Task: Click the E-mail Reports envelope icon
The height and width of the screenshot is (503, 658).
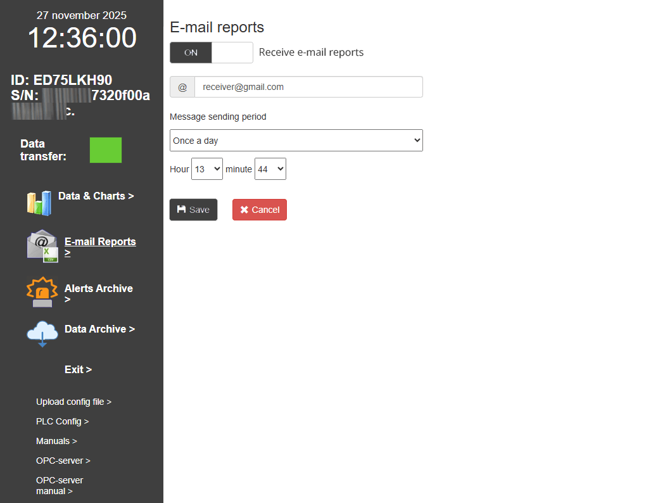Action: [x=42, y=246]
